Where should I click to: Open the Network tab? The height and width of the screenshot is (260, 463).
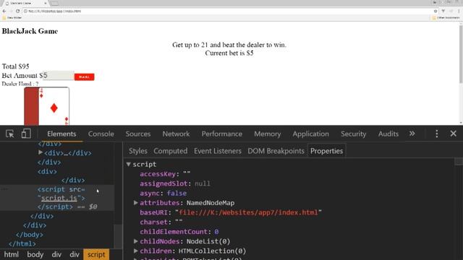click(x=176, y=134)
